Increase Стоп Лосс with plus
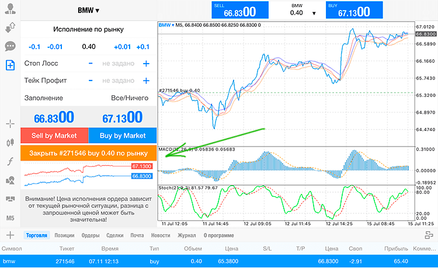 pos(146,64)
